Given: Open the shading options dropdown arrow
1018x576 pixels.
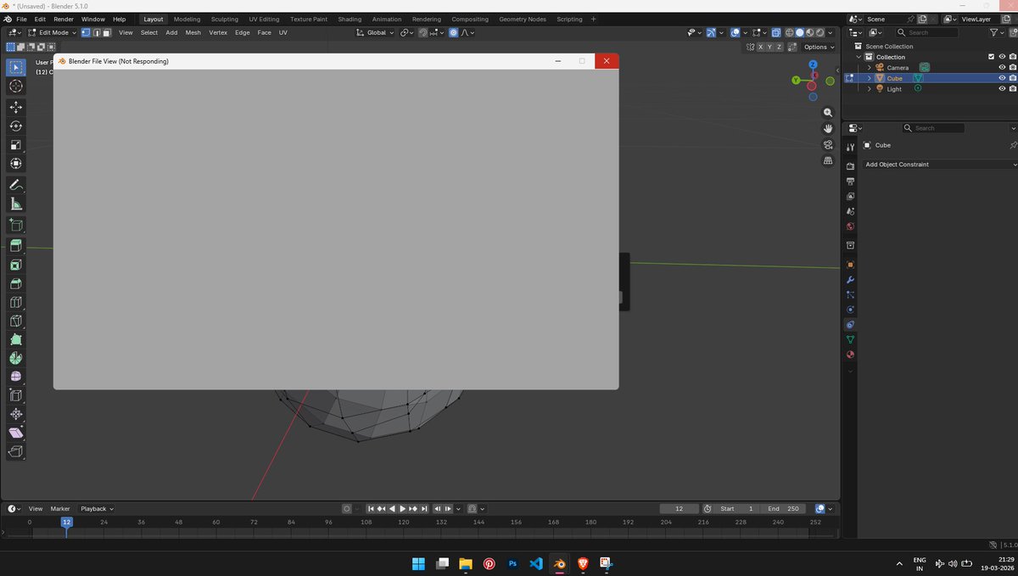Looking at the screenshot, I should click(x=831, y=32).
